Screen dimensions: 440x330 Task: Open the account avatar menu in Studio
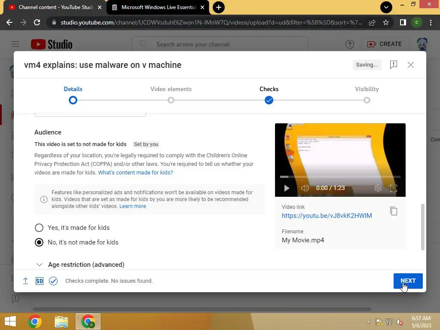pos(422,44)
